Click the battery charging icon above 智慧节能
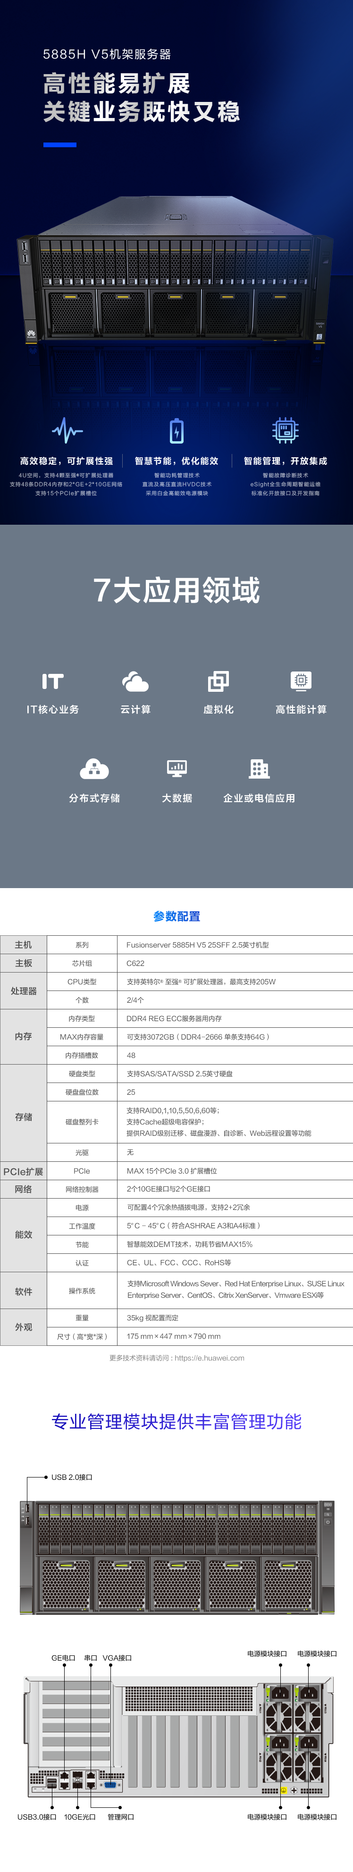 [176, 430]
